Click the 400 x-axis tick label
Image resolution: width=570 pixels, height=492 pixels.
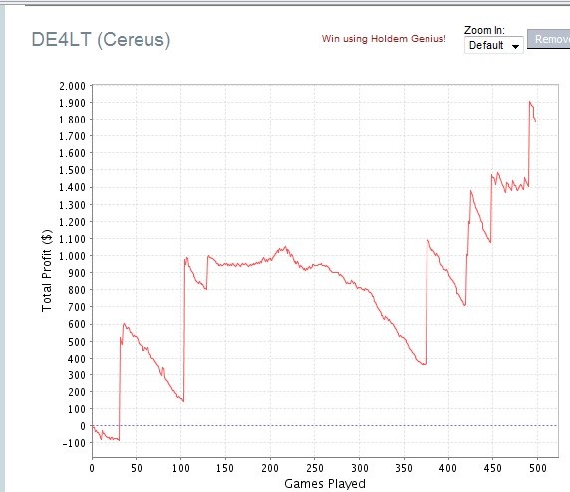point(448,468)
